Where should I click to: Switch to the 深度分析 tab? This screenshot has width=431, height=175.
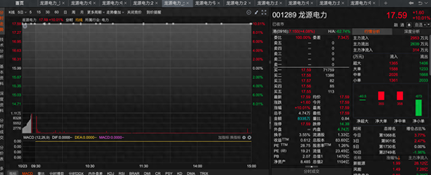pyautogui.click(x=412, y=32)
